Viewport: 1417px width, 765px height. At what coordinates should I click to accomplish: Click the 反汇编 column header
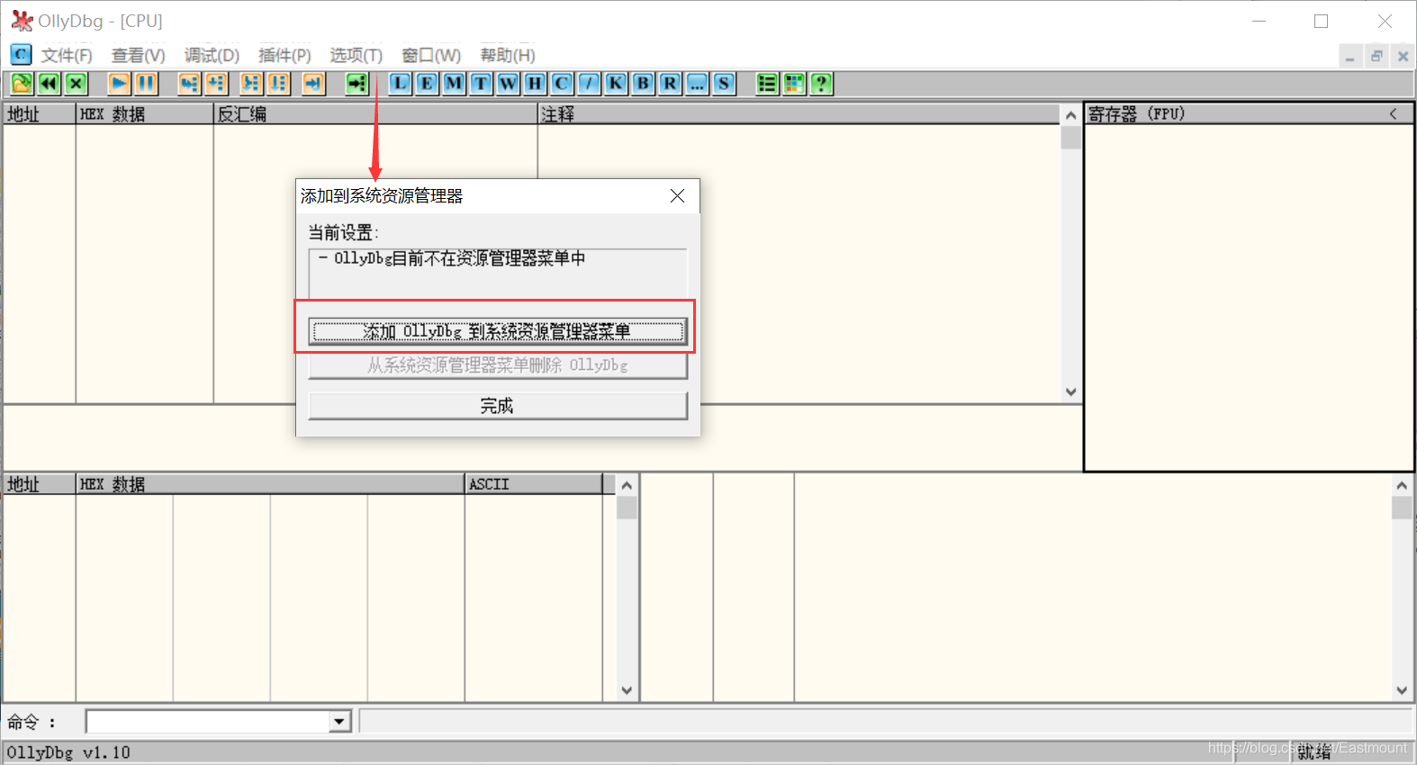point(375,114)
